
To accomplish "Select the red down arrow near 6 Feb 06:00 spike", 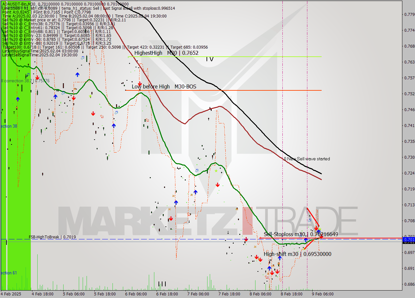I will click(139, 84).
